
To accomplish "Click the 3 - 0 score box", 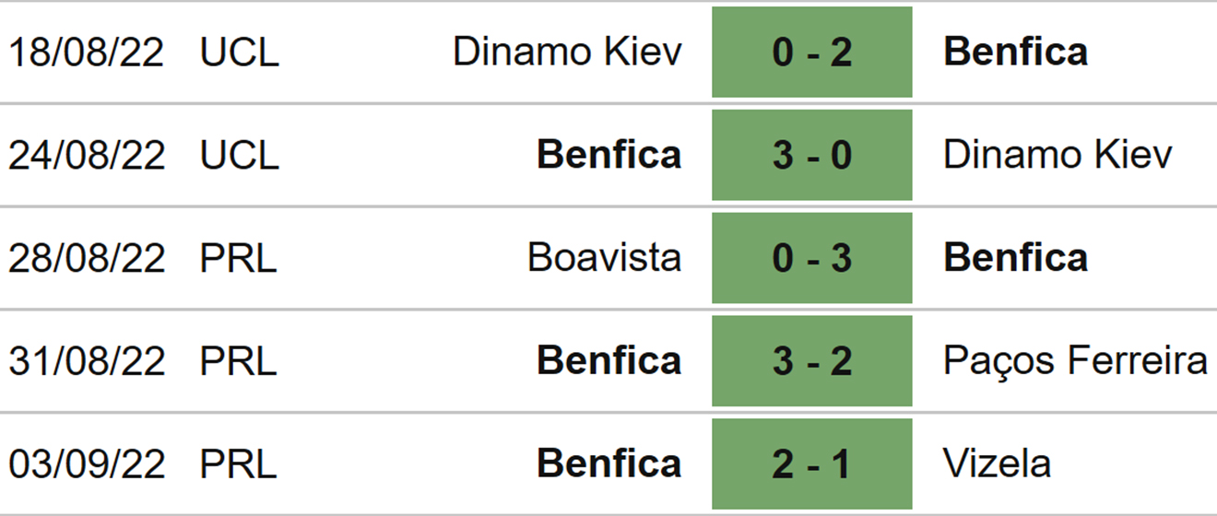I will [811, 155].
